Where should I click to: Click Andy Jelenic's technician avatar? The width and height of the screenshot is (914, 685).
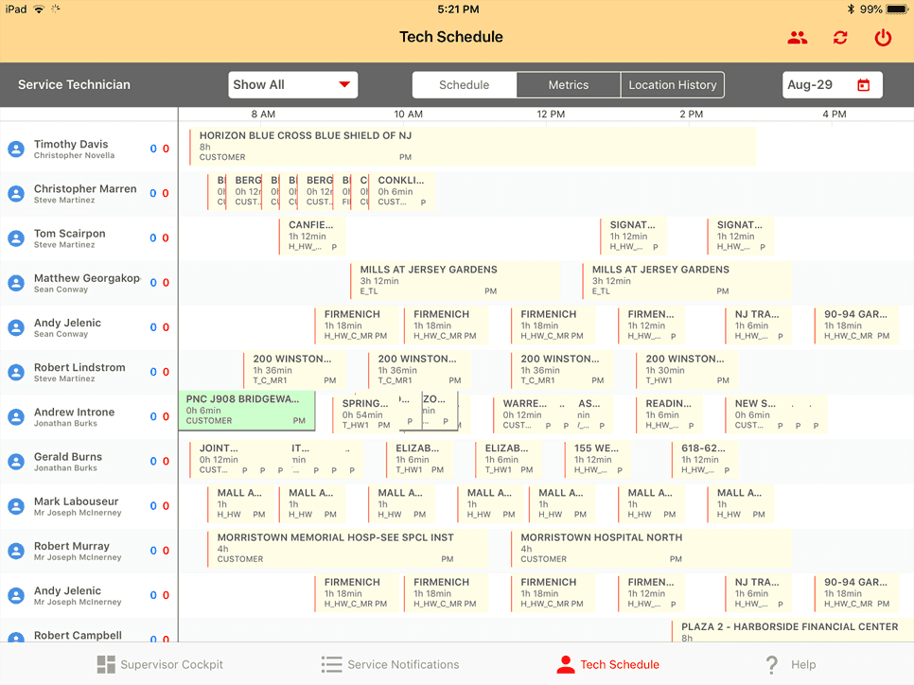click(16, 326)
